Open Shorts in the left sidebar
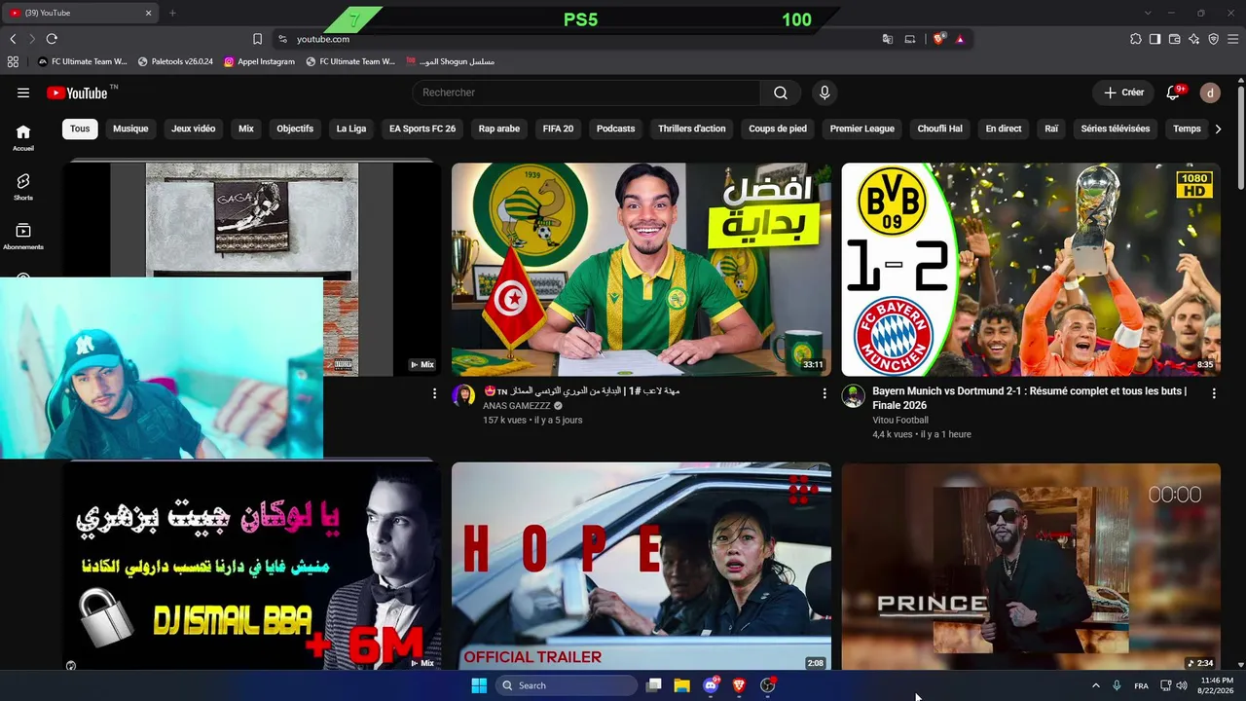1246x701 pixels. [23, 187]
